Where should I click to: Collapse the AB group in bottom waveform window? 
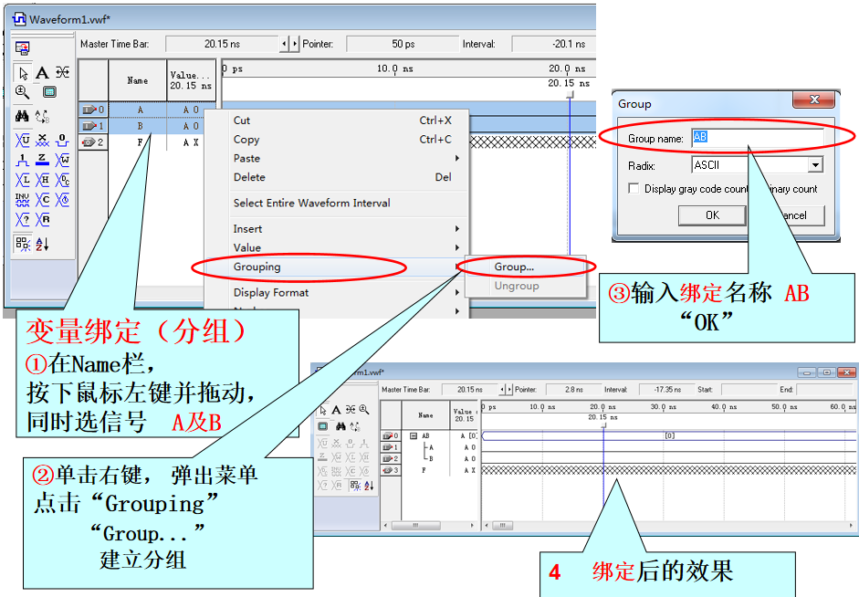click(414, 436)
